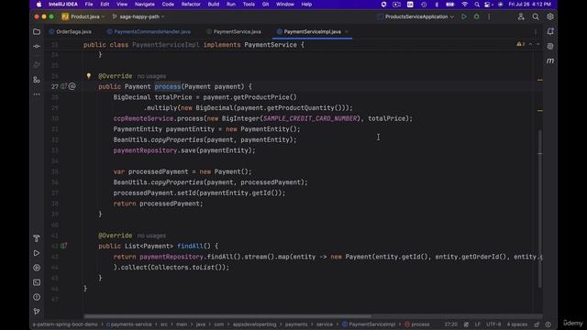Click the horizontal editor scrollbar thumb
The image size is (587, 330).
(x=227, y=316)
